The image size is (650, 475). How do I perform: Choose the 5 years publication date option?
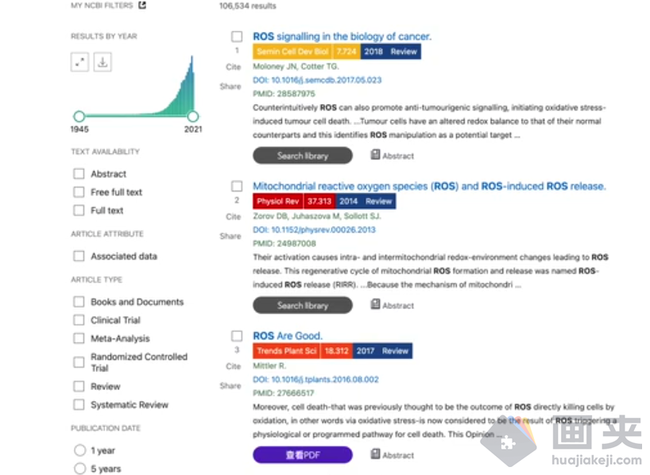[x=79, y=469]
